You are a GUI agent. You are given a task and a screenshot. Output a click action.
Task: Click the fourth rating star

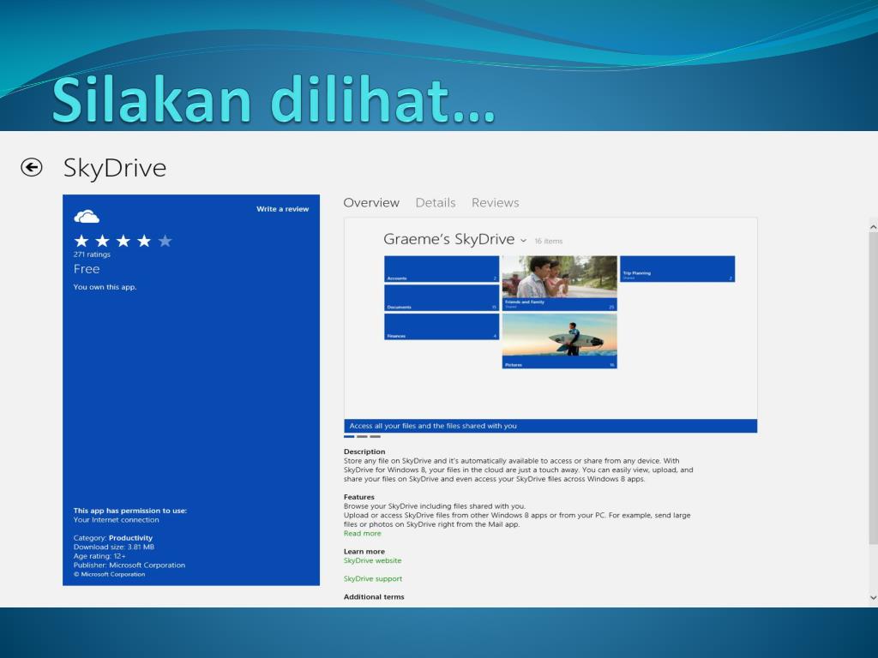(x=144, y=241)
